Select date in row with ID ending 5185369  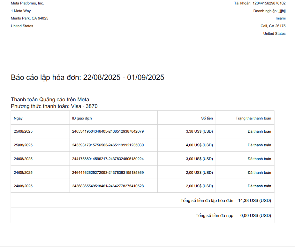point(23,173)
